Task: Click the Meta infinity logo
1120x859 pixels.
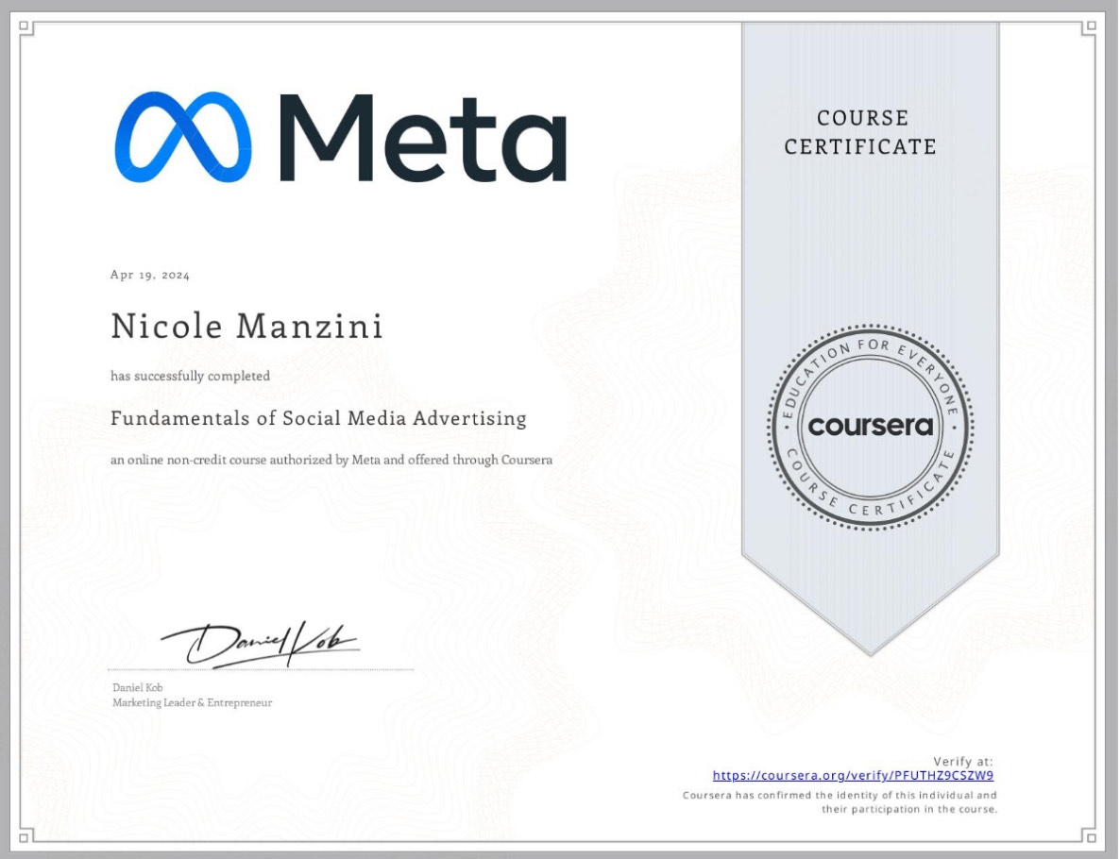Action: 182,140
